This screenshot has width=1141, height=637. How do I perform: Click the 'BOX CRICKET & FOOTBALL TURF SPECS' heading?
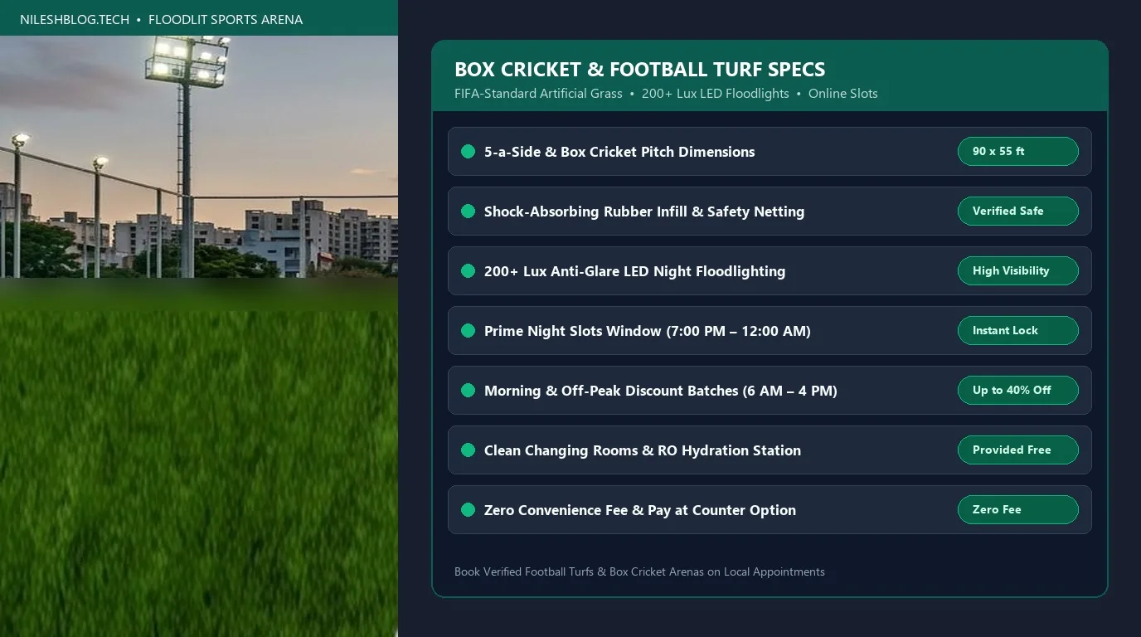click(640, 70)
